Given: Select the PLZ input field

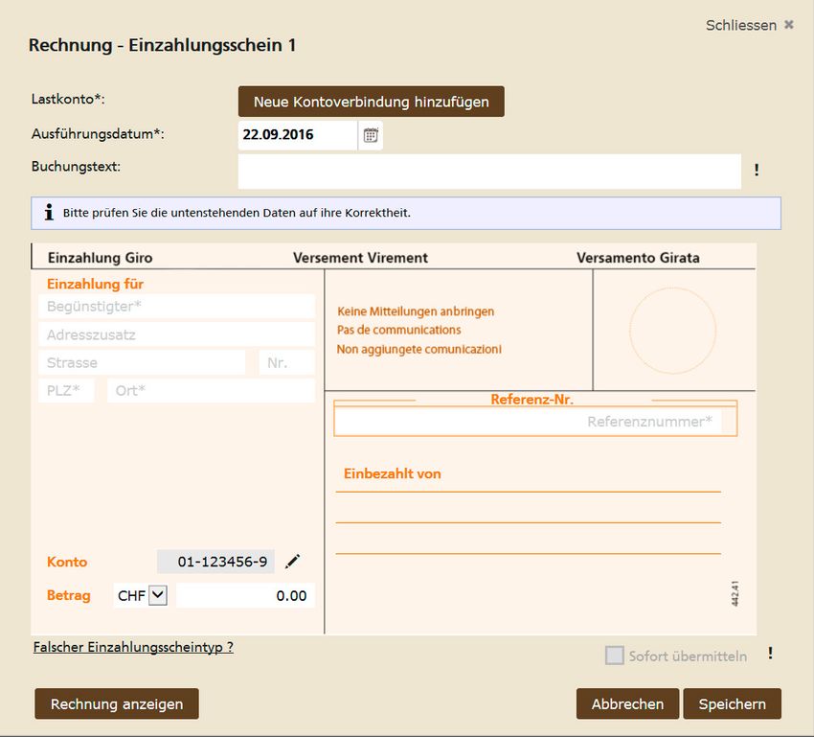Looking at the screenshot, I should click(x=67, y=390).
